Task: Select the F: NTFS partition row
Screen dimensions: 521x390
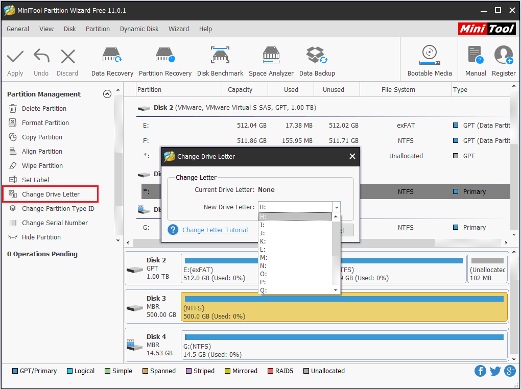Action: click(323, 140)
